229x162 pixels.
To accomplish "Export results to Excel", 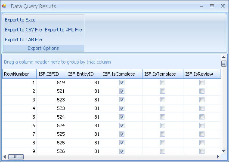I will pyautogui.click(x=21, y=20).
